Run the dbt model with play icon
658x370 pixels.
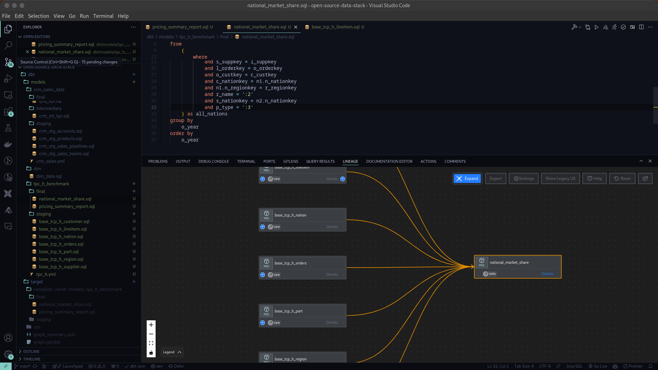[x=597, y=27]
